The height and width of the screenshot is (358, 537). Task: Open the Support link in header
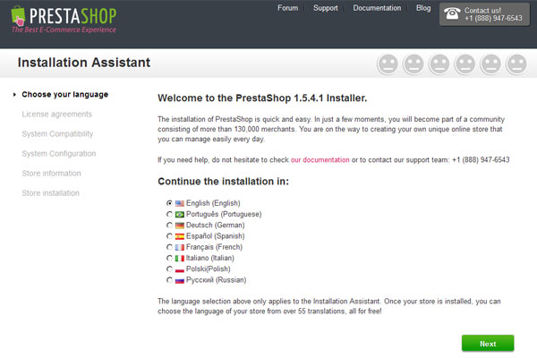pyautogui.click(x=326, y=8)
